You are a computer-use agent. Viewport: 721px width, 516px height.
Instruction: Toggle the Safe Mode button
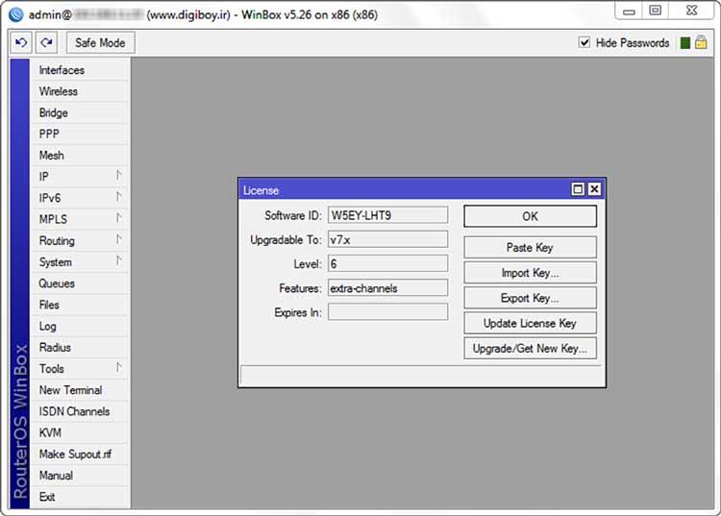[100, 42]
